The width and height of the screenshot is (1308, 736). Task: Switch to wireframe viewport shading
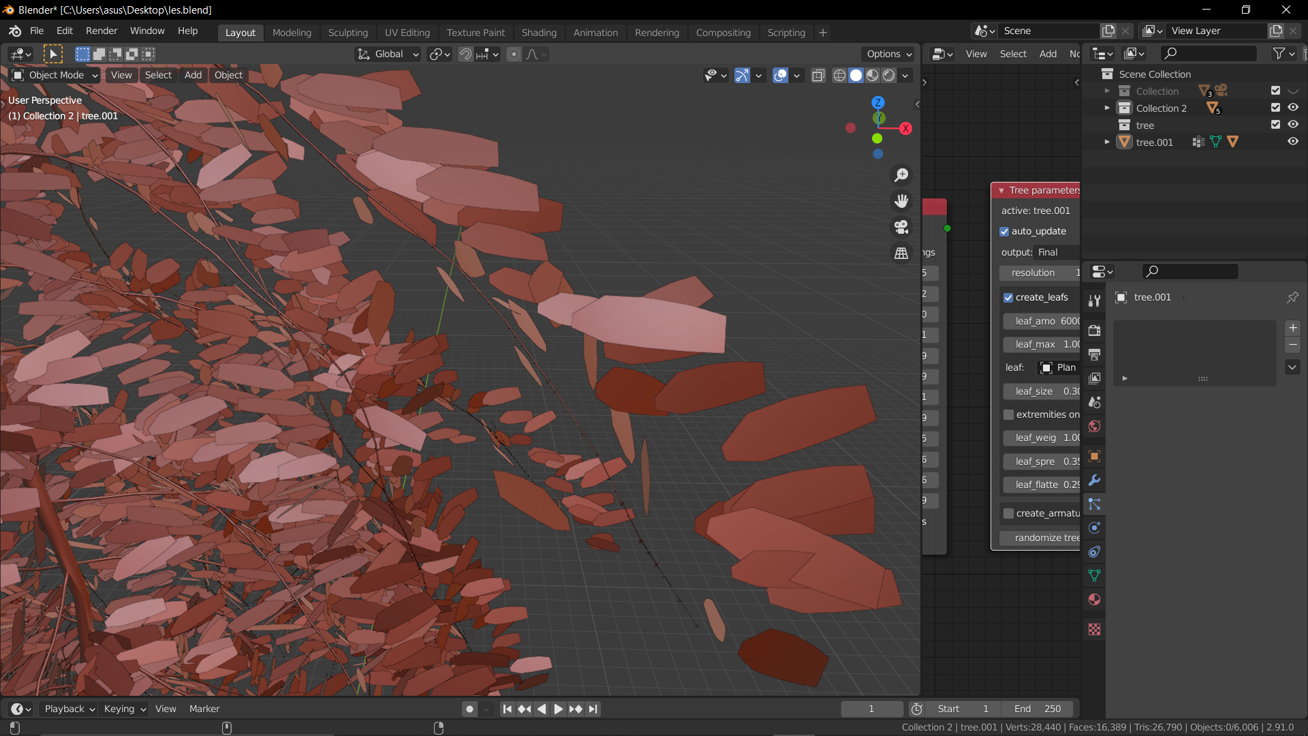[839, 75]
